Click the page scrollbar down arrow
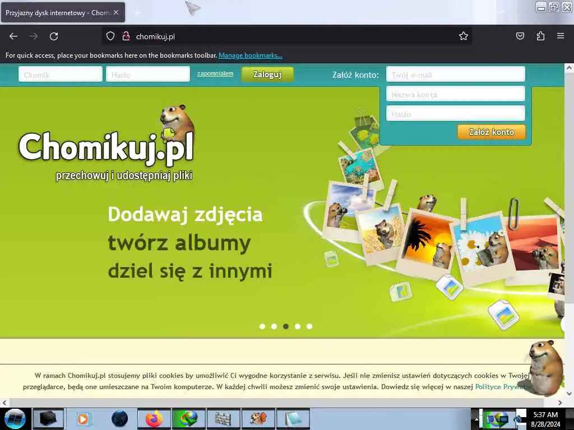574x430 pixels. coord(569,394)
